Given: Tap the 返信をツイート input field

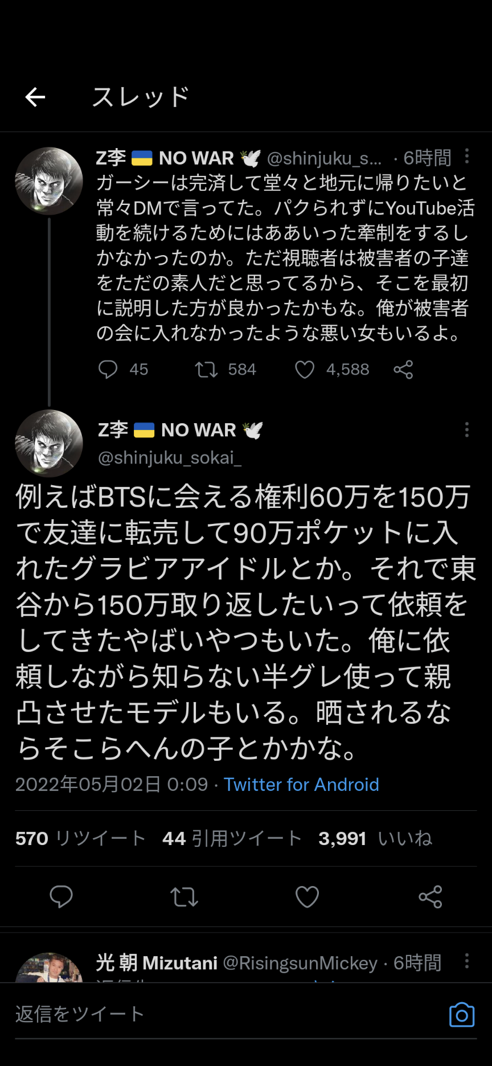Looking at the screenshot, I should click(228, 1015).
